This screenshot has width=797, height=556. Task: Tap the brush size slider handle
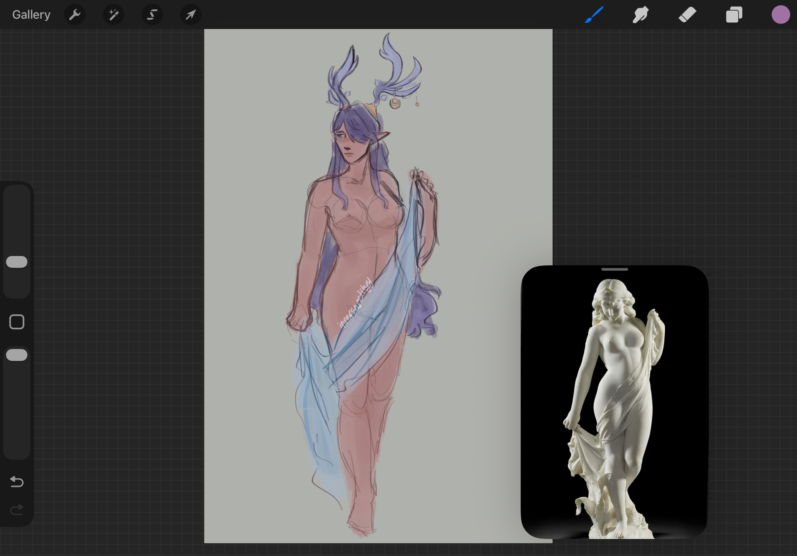[x=17, y=262]
